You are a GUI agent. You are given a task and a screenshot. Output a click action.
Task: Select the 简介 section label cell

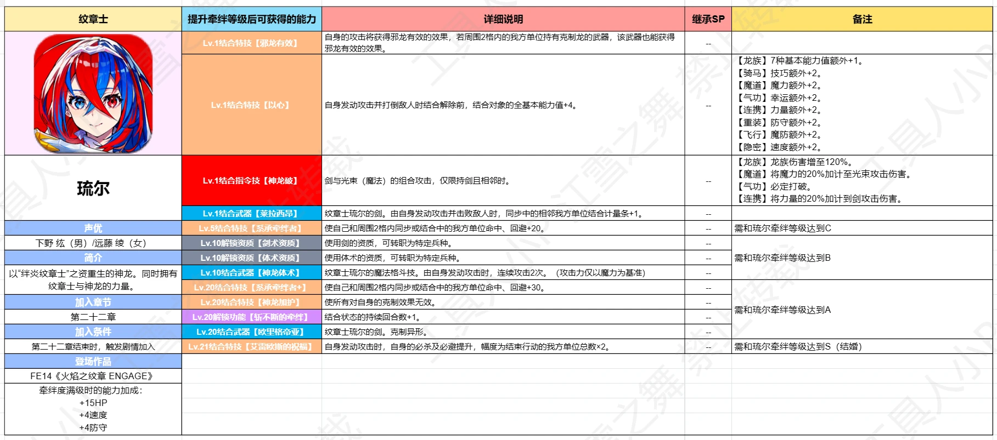[x=93, y=258]
